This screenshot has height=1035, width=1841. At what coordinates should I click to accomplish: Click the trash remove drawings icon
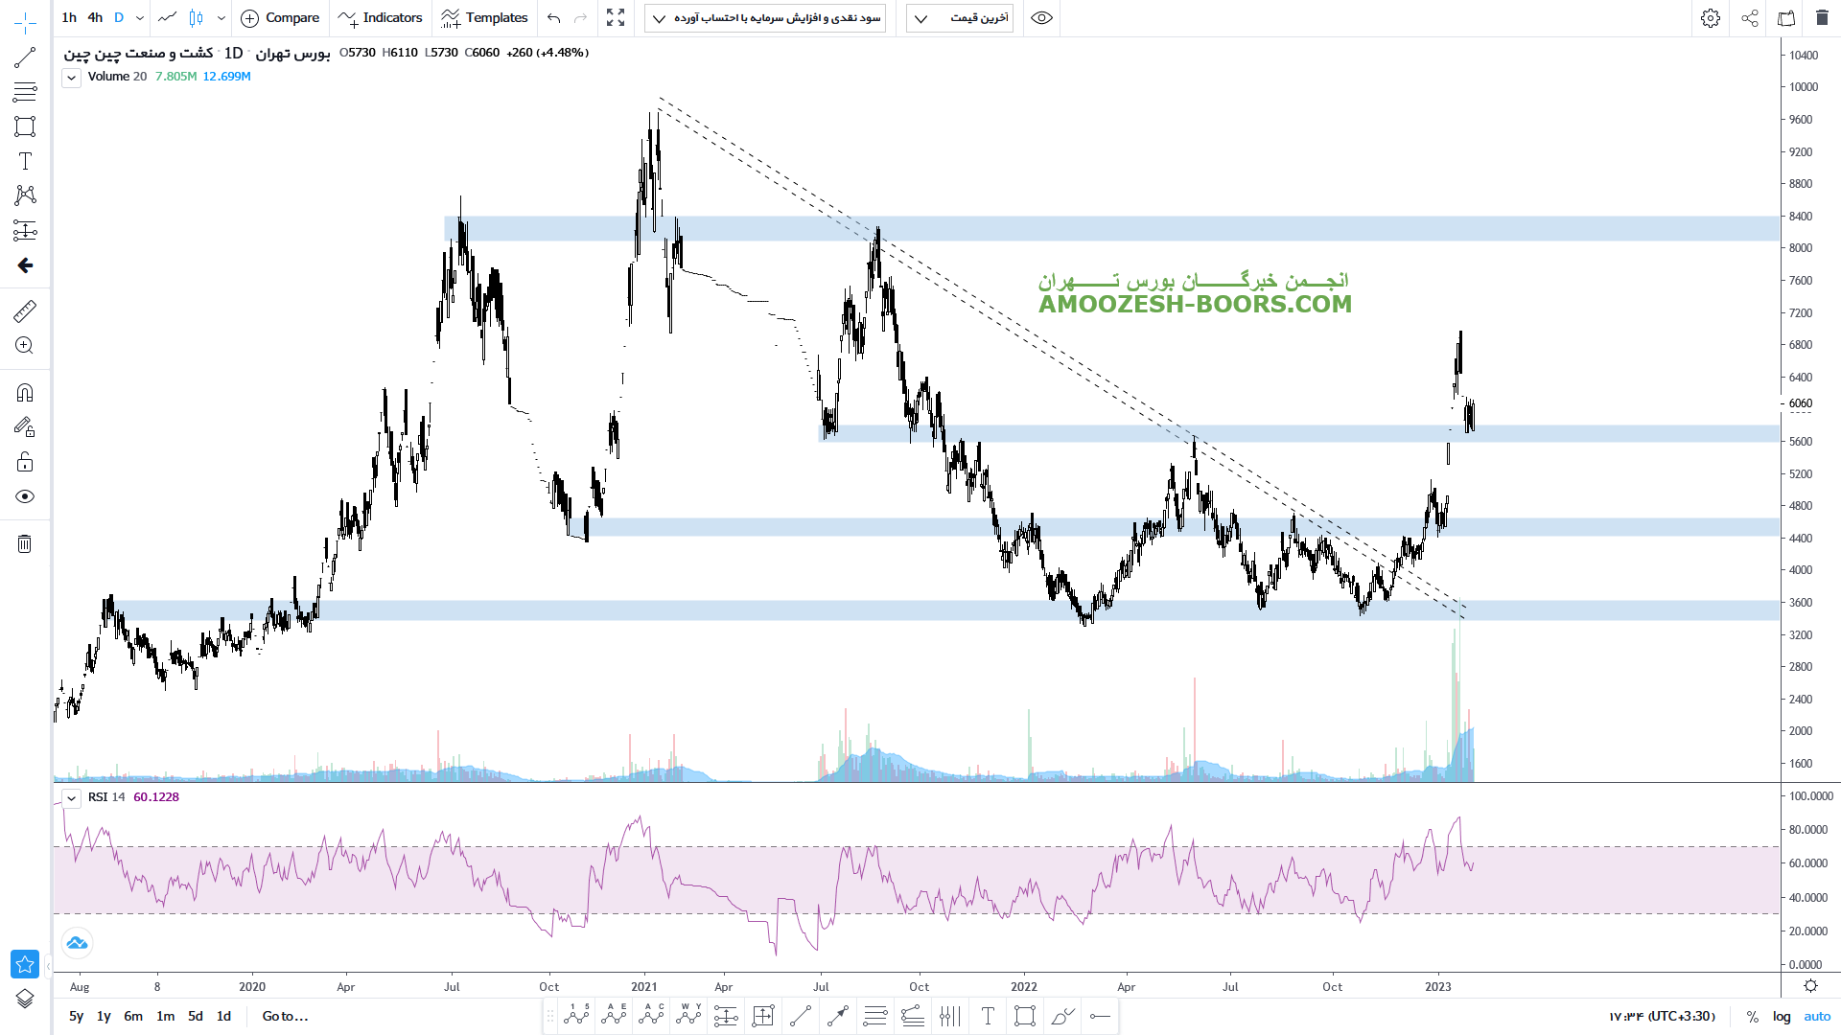tap(25, 544)
